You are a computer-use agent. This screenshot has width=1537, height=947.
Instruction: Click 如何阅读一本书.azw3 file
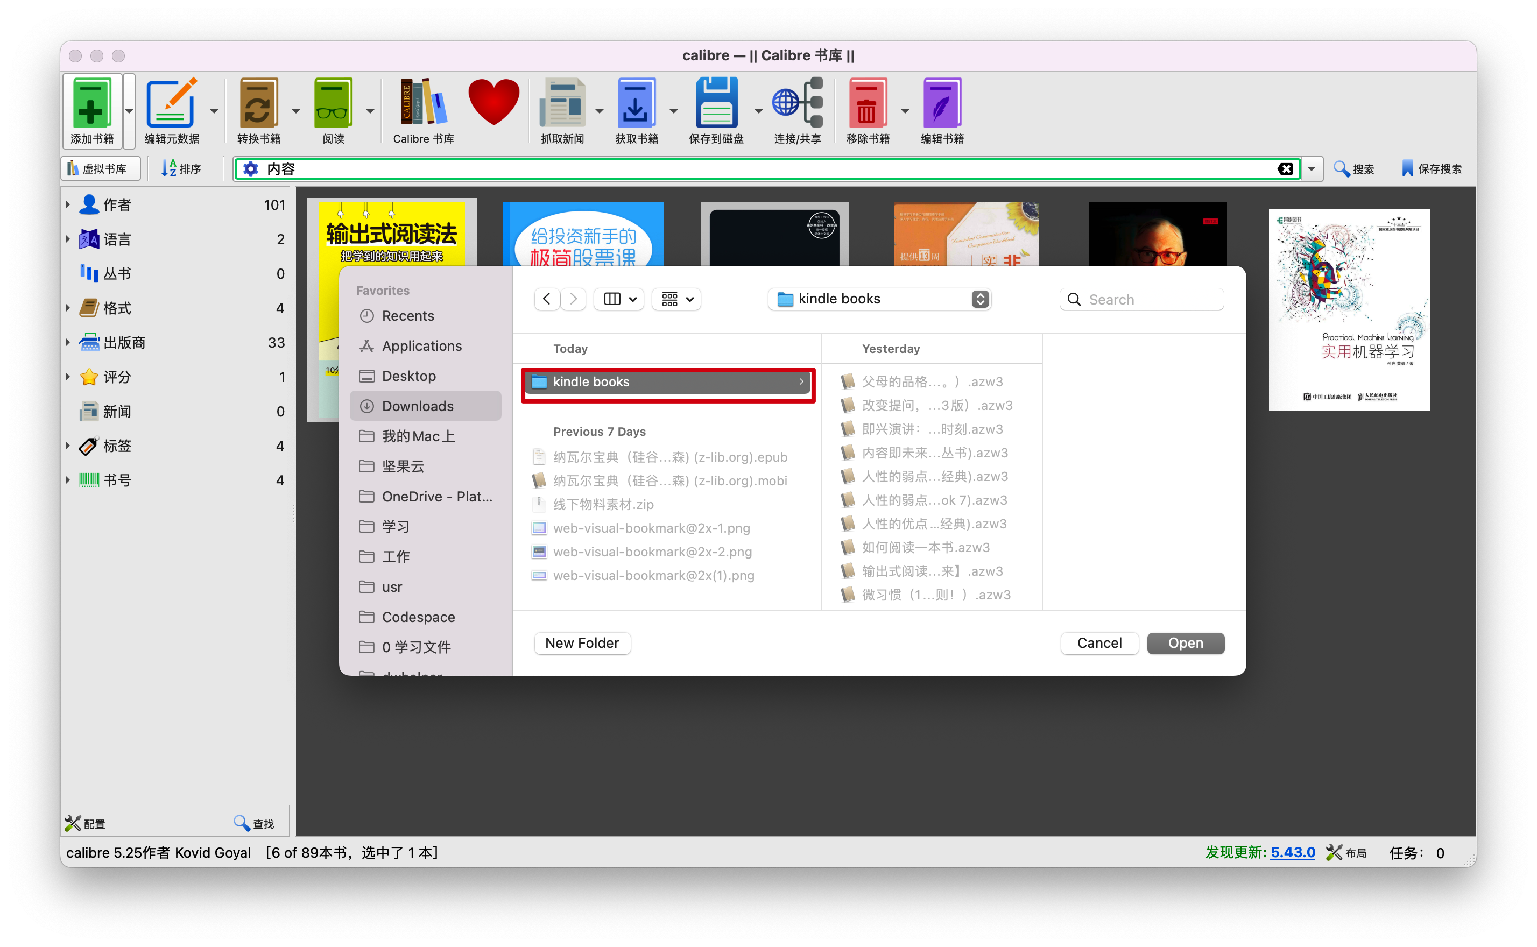[x=926, y=547]
